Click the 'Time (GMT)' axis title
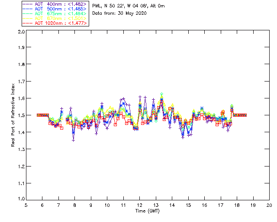277x222 pixels. coord(147,211)
